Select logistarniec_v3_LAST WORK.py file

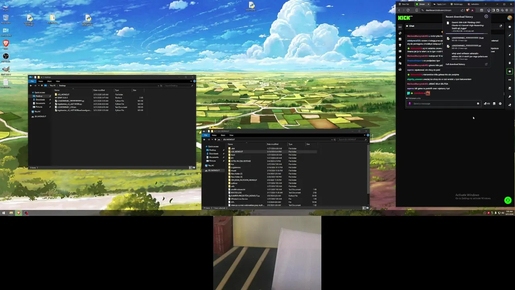[x=70, y=104]
